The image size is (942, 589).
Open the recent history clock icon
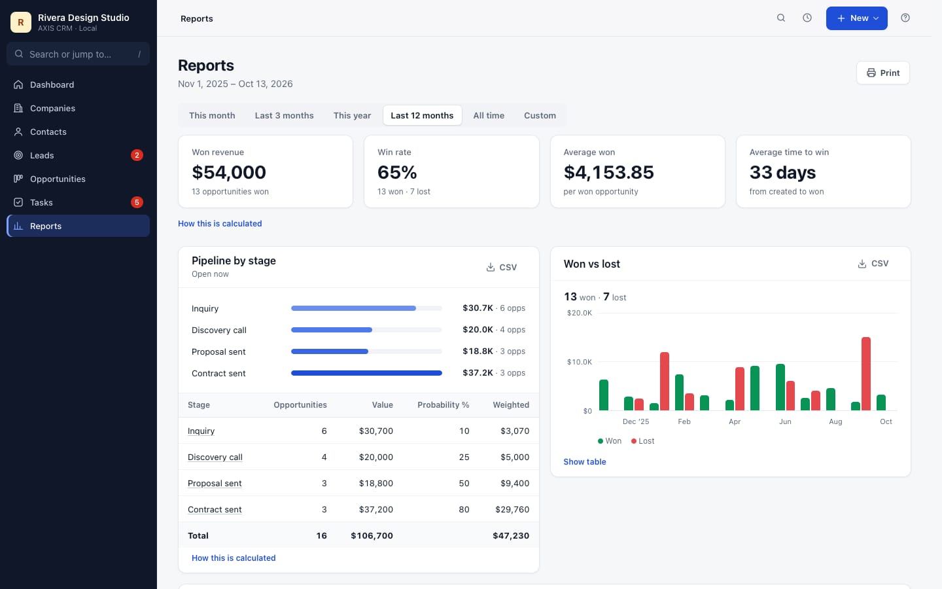pyautogui.click(x=807, y=18)
